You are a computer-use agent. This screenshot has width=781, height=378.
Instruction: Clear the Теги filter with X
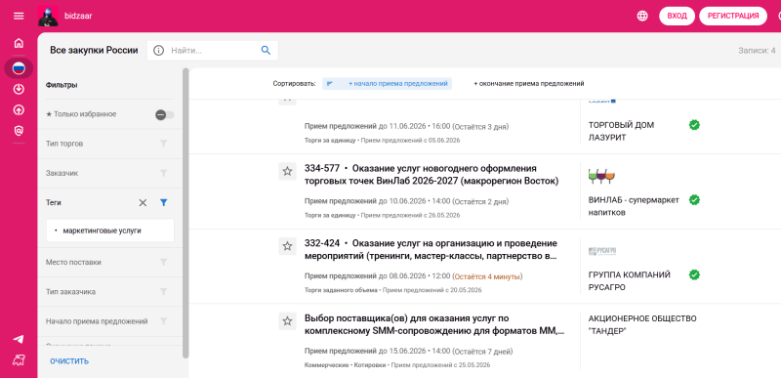tap(143, 203)
